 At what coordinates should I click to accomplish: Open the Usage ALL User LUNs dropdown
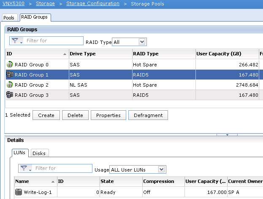161,169
